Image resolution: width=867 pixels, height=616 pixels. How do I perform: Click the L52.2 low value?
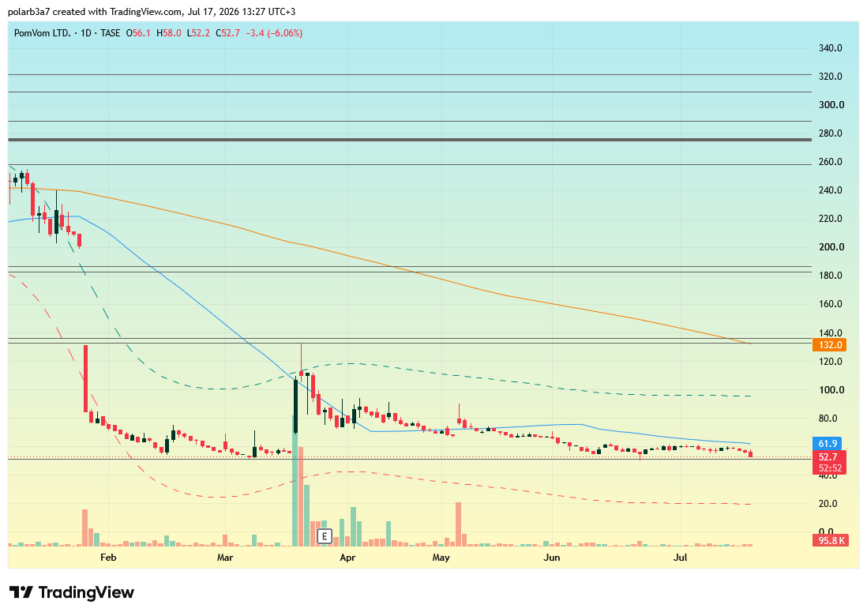[198, 33]
